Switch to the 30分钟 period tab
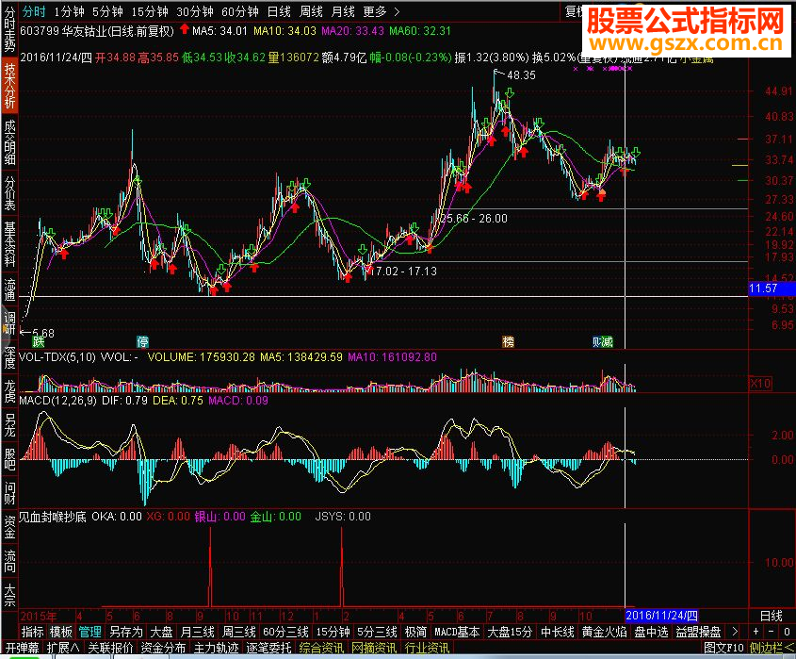Screen dimensions: 796x659 point(195,11)
